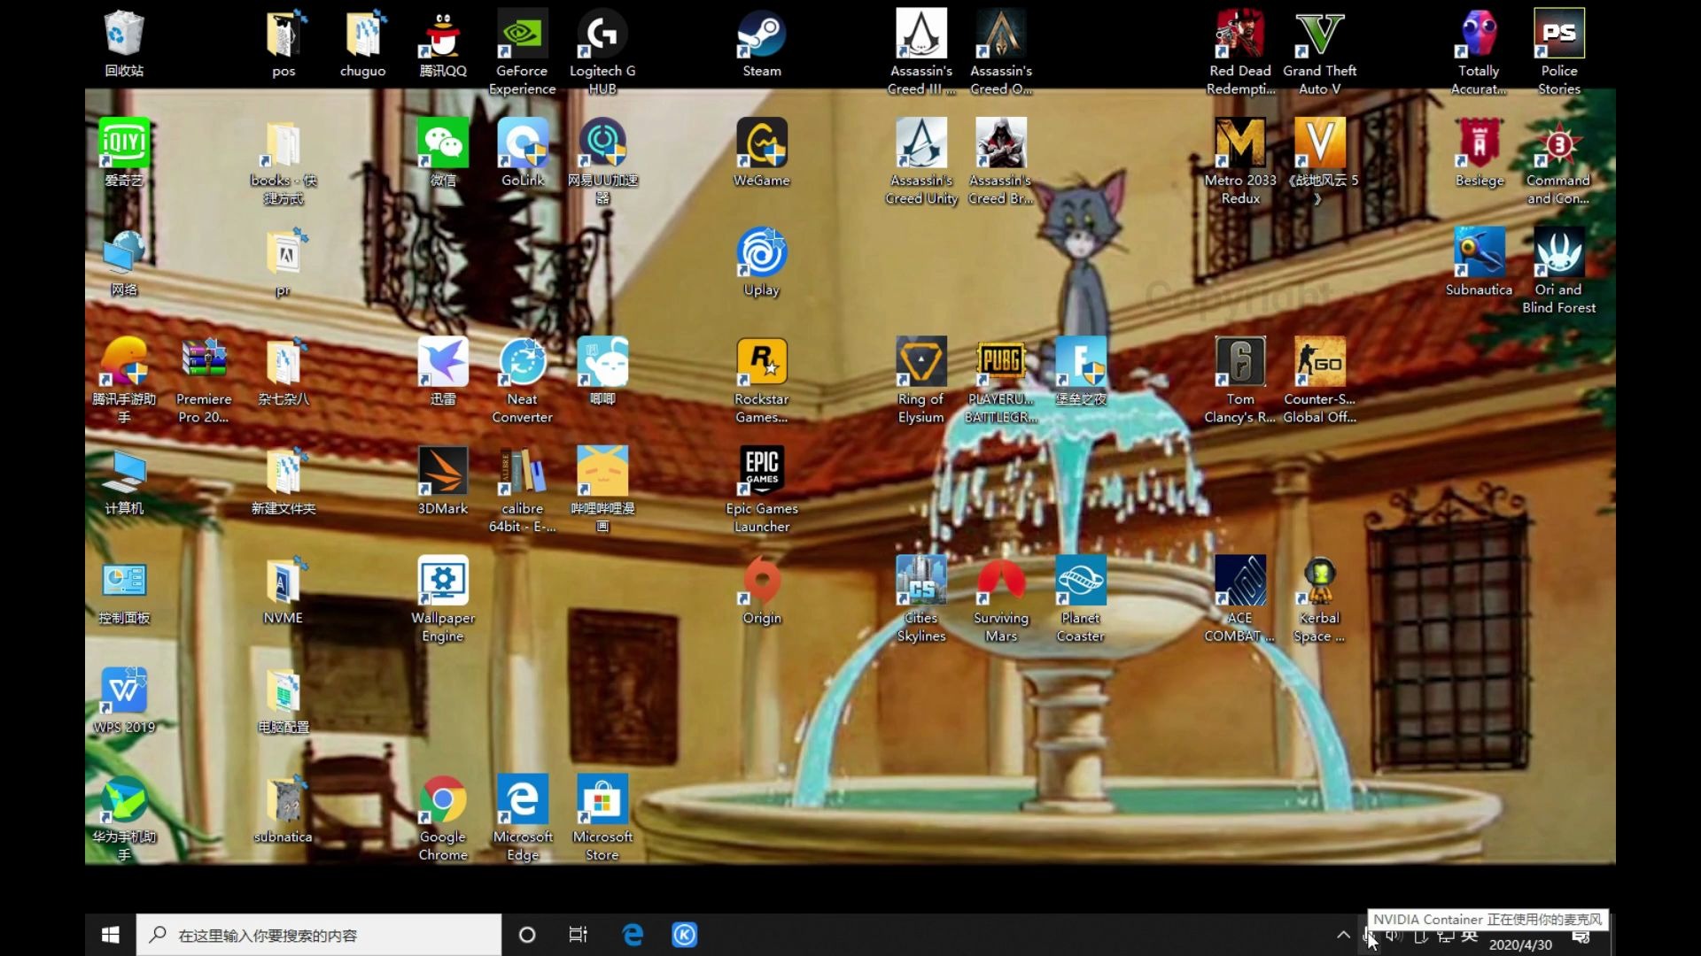Image resolution: width=1701 pixels, height=956 pixels.
Task: Click the Uplay icon
Action: pos(762,262)
